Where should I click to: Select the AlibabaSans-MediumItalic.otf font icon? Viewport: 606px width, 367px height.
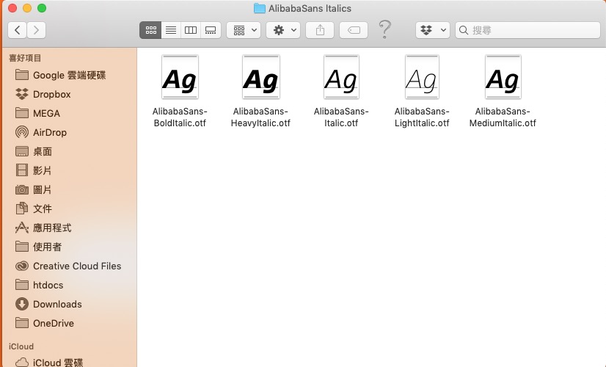point(503,77)
